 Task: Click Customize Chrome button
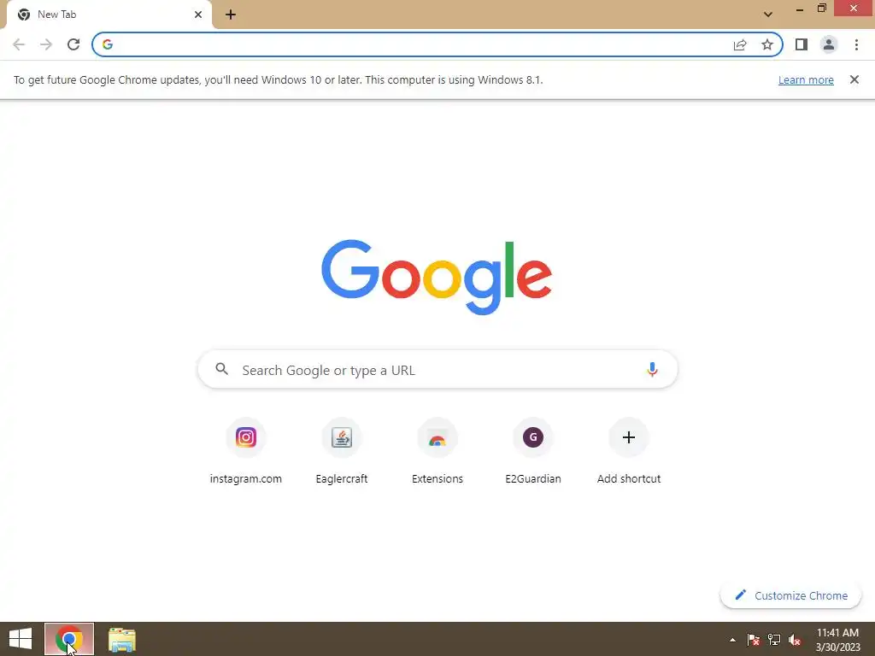tap(790, 595)
